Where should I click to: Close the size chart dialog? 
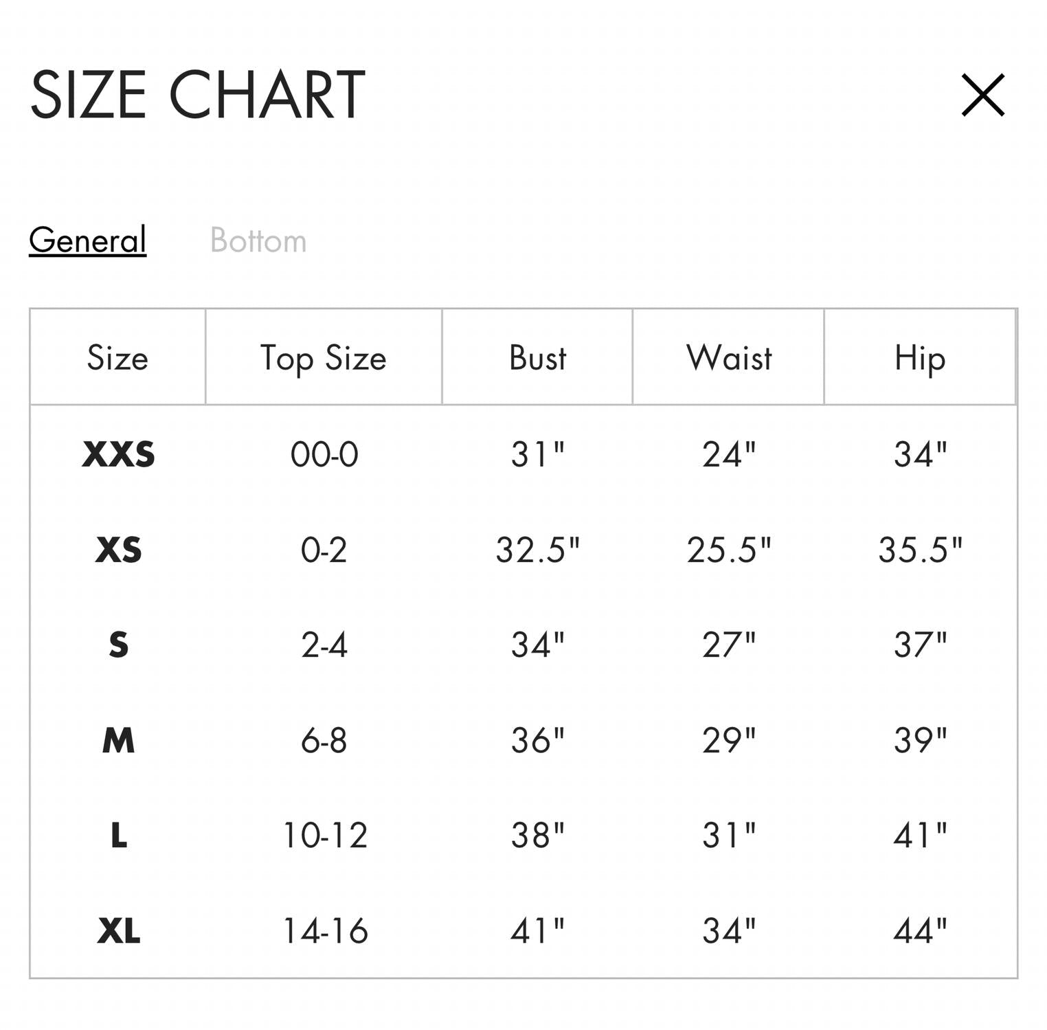pyautogui.click(x=983, y=95)
